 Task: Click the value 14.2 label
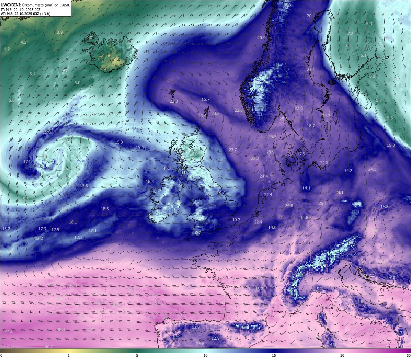coord(348,171)
